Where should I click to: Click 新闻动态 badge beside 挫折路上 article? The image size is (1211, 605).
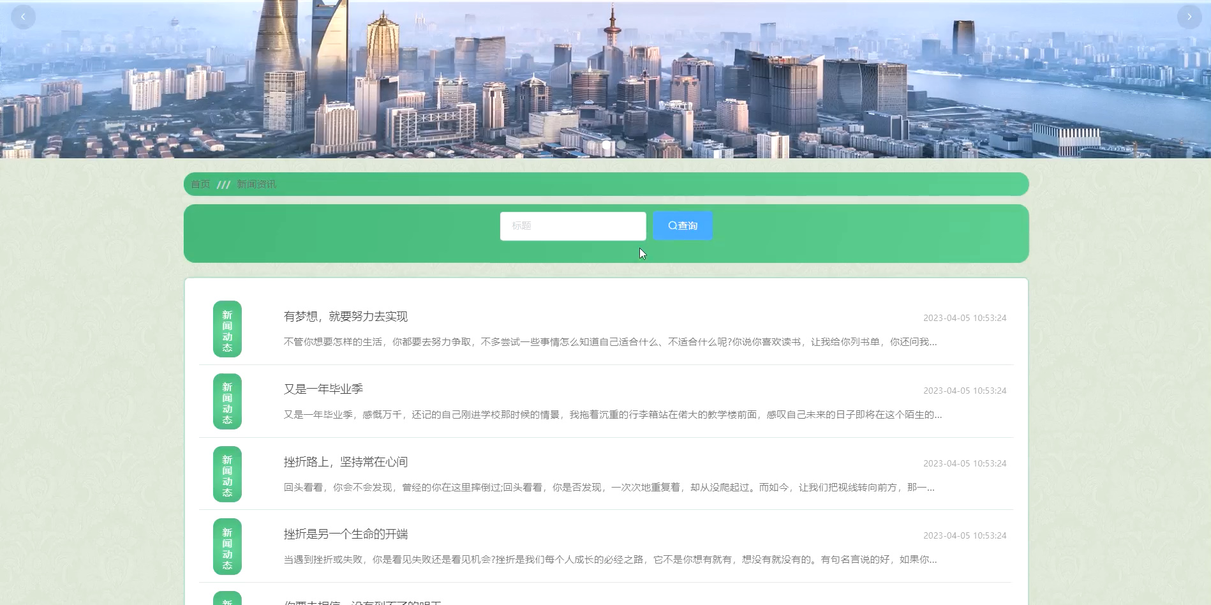(227, 474)
